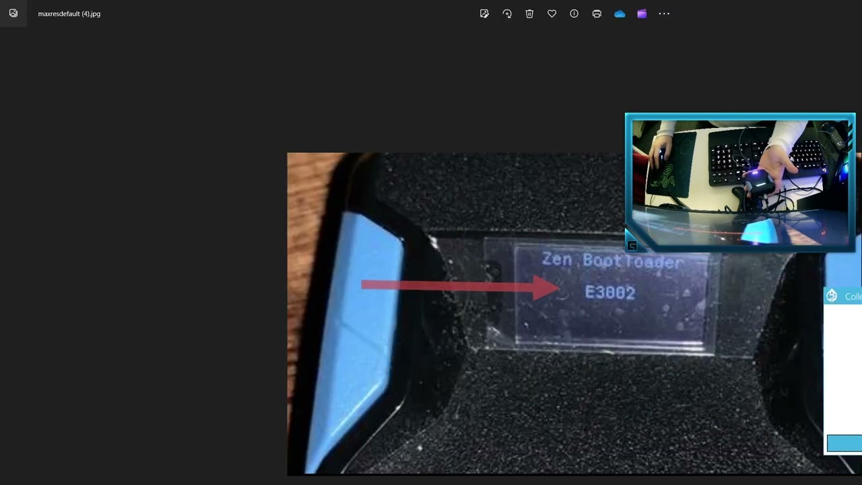Mark the photo as favorite with the heart

[x=552, y=13]
